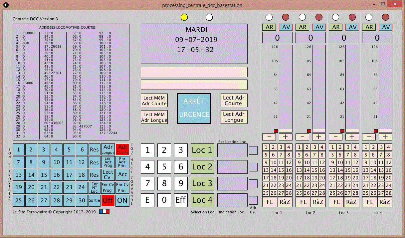Select locomotive Loc 2
Viewport: 405px width, 238px height.
point(202,167)
